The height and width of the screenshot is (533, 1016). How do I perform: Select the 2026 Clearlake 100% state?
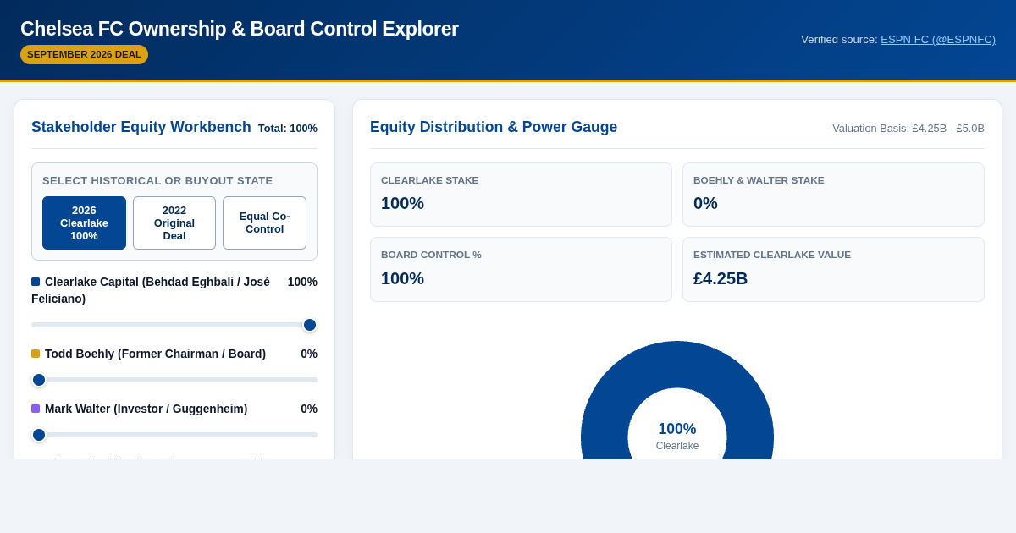pyautogui.click(x=84, y=223)
